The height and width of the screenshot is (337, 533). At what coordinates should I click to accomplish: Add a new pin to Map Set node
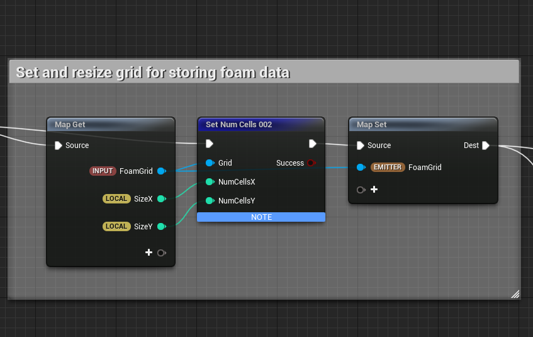point(374,189)
